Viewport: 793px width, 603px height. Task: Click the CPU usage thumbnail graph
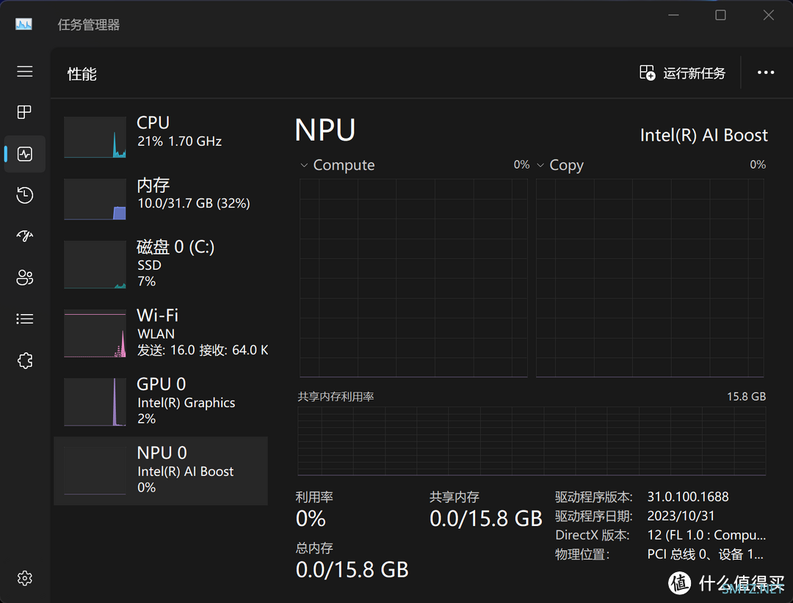[95, 137]
